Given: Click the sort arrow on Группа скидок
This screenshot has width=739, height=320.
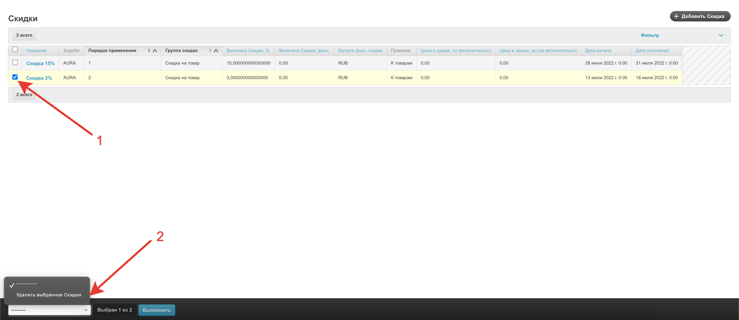Looking at the screenshot, I should coord(216,51).
